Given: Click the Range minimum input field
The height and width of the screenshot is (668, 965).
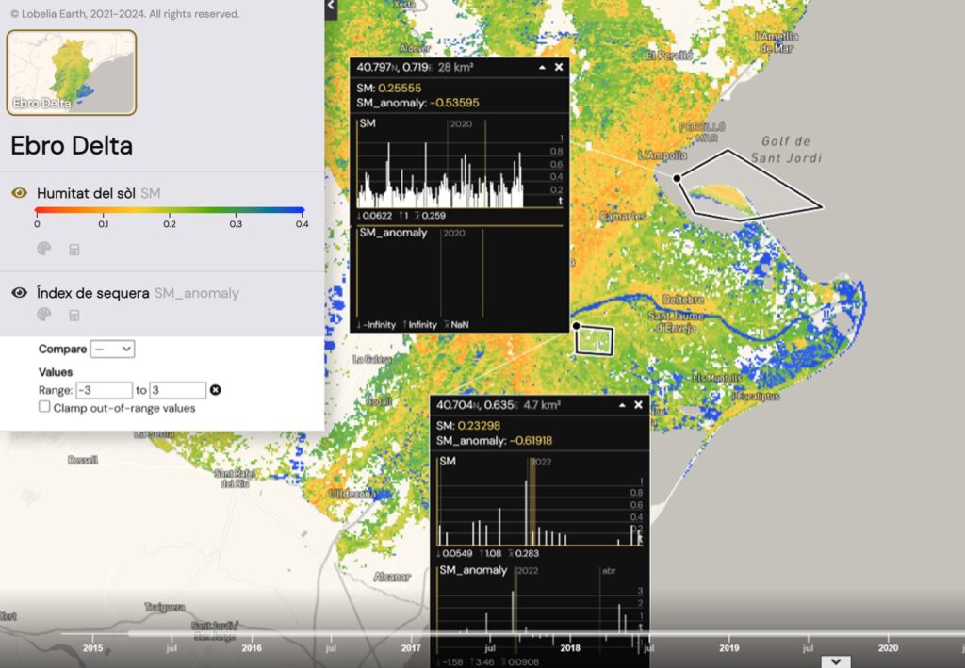Looking at the screenshot, I should [x=104, y=390].
